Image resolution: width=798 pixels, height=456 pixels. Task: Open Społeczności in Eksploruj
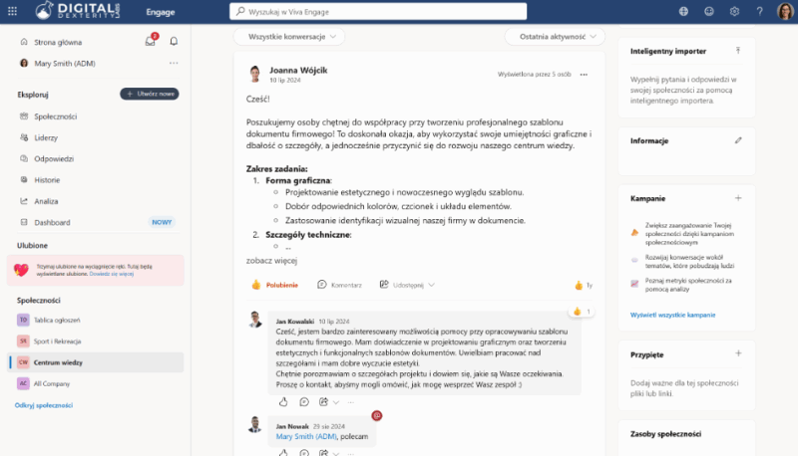[x=56, y=116]
